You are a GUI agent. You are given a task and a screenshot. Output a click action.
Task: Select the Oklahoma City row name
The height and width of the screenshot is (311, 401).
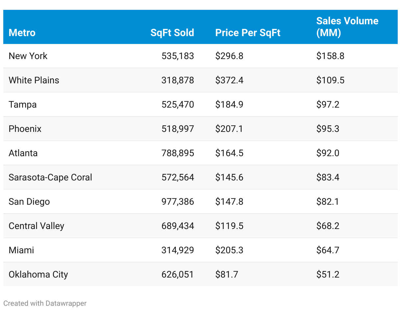pyautogui.click(x=38, y=275)
